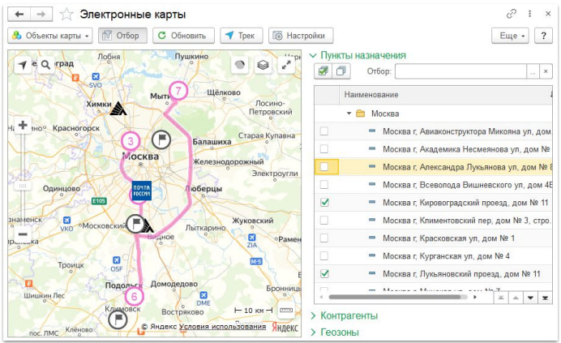
Task: Check Всеволода Вишневского ул. checkbox
Action: pos(324,185)
